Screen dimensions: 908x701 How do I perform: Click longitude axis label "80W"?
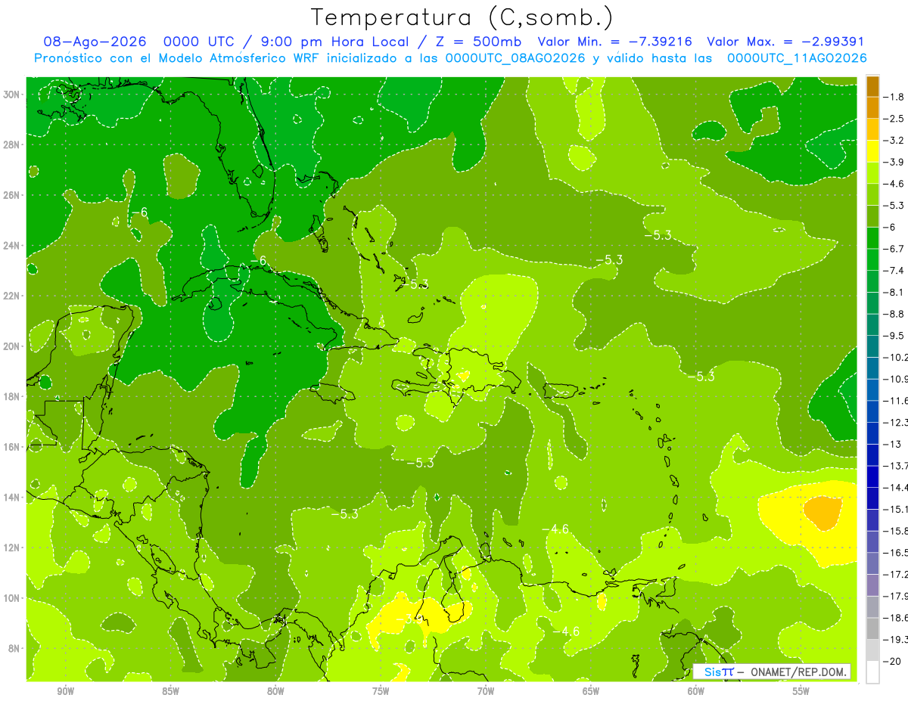click(x=275, y=691)
